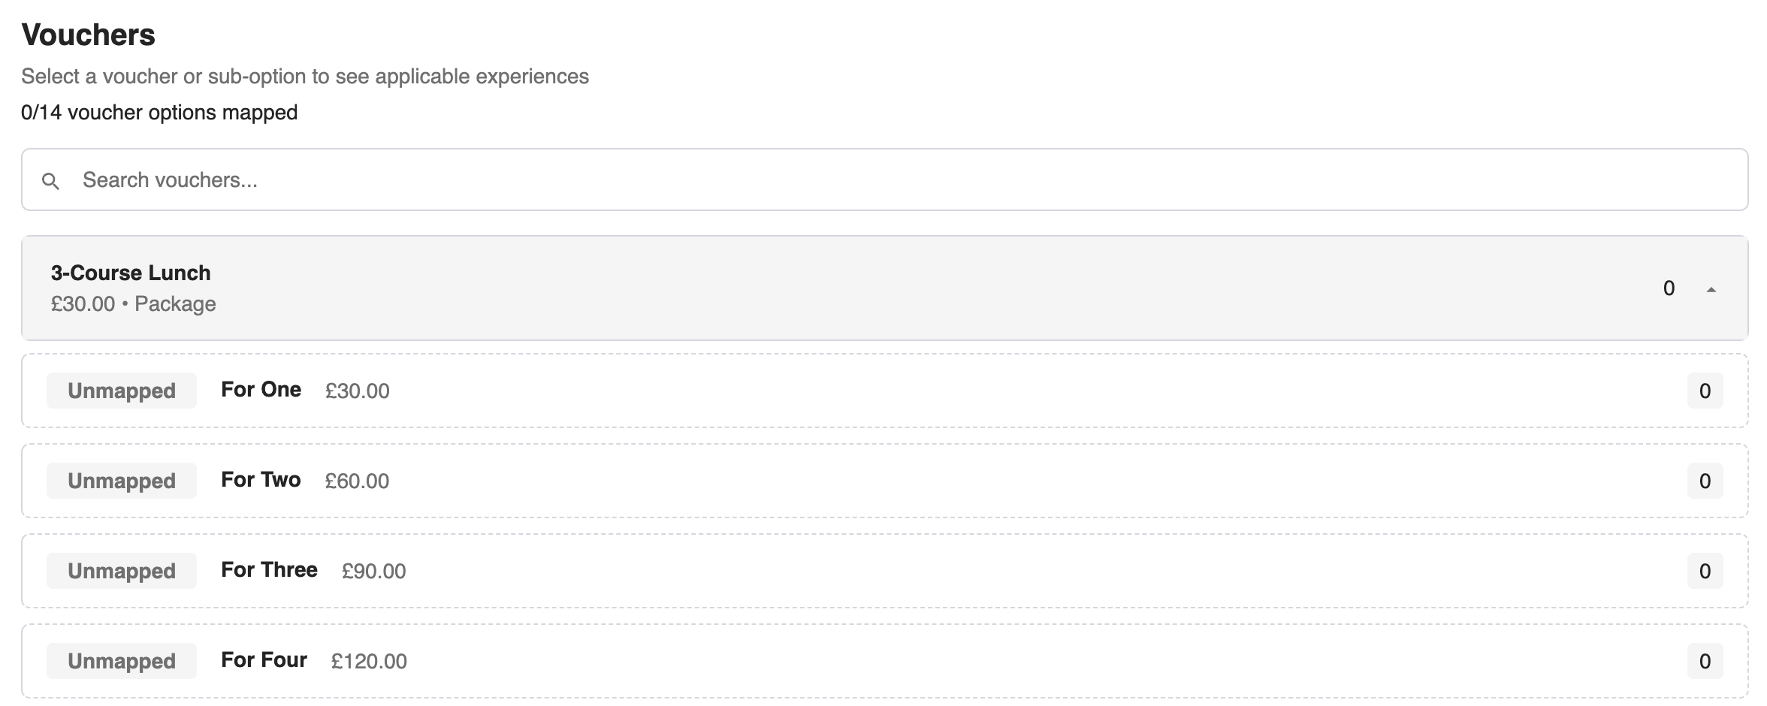Image resolution: width=1767 pixels, height=706 pixels.
Task: Click the search magnifier icon
Action: [50, 181]
